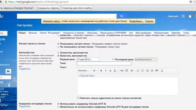Select "Отключить автоответчик"
Image resolution: width=196 pixels, height=110 pixels.
[x=58, y=53]
